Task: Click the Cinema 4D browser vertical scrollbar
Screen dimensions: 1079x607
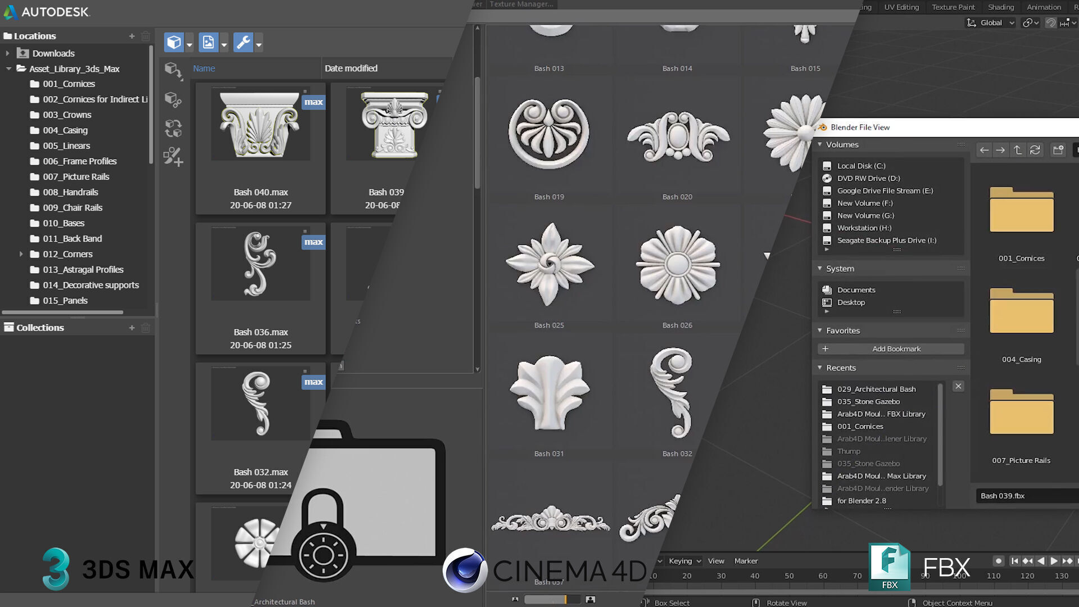Action: click(x=478, y=133)
